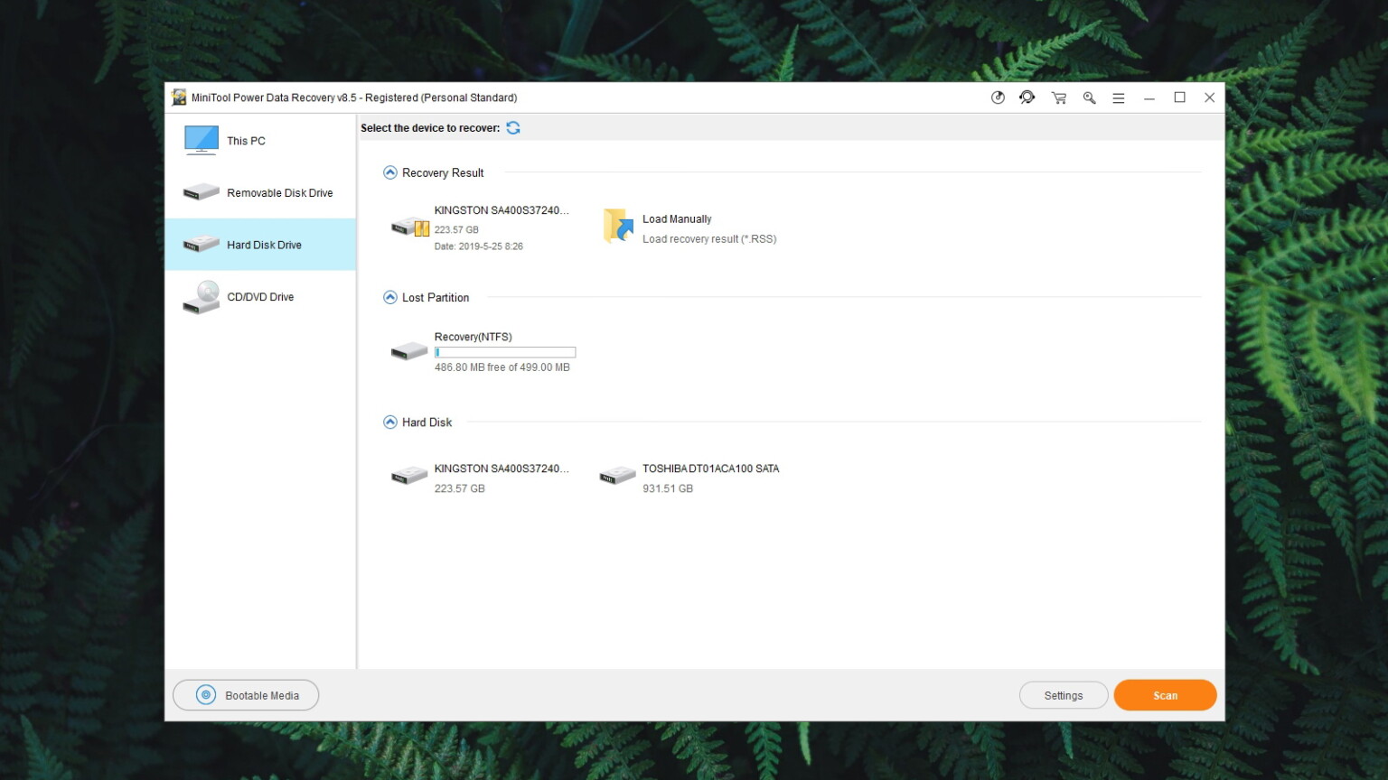Click Recovery(NTFS) partition name
The height and width of the screenshot is (780, 1388).
tap(474, 337)
